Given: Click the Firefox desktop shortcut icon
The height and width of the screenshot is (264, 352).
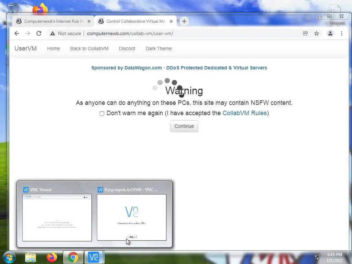Looking at the screenshot, I should click(x=40, y=9).
